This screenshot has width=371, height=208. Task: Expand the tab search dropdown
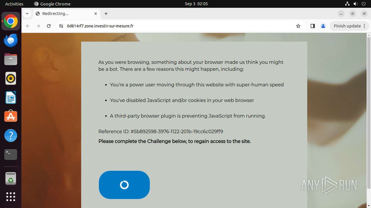pyautogui.click(x=27, y=14)
